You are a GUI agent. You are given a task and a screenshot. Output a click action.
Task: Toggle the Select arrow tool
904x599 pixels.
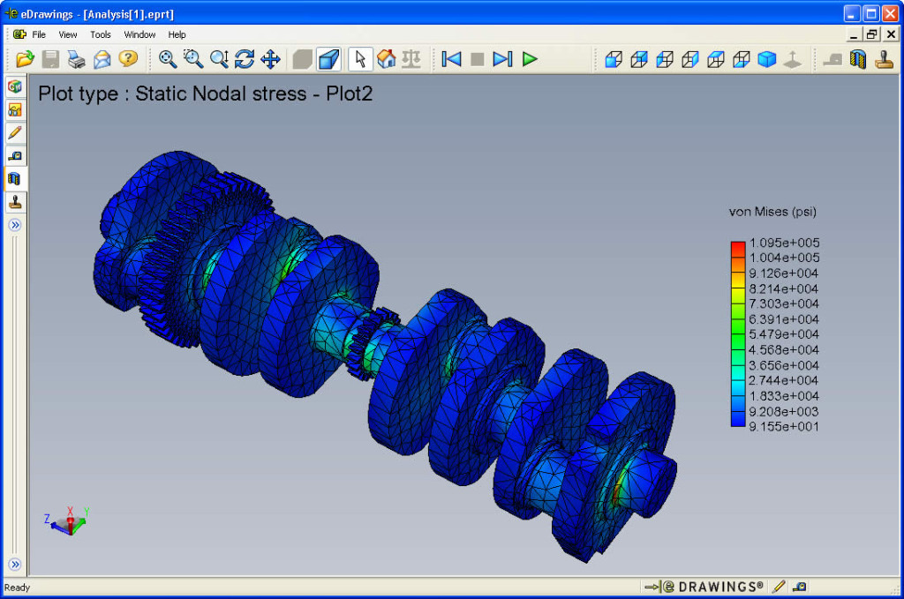[x=359, y=59]
